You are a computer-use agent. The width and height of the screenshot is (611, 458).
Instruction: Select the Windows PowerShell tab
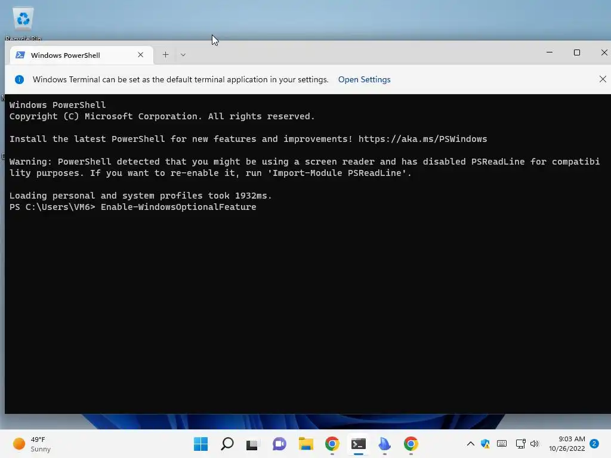[81, 55]
